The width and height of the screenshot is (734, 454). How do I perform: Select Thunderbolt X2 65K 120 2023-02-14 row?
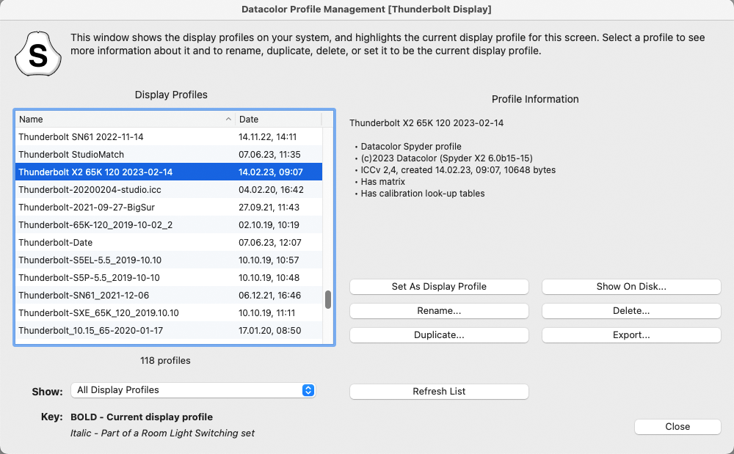coord(169,172)
